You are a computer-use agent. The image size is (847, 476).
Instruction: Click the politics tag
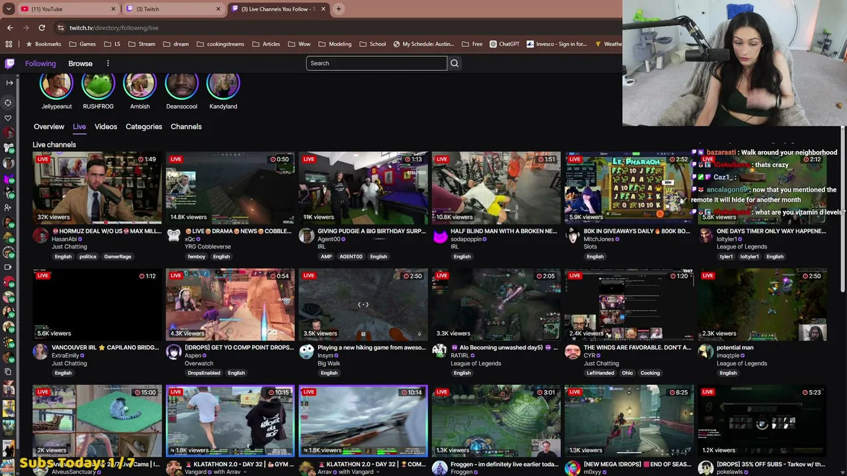[x=87, y=257]
